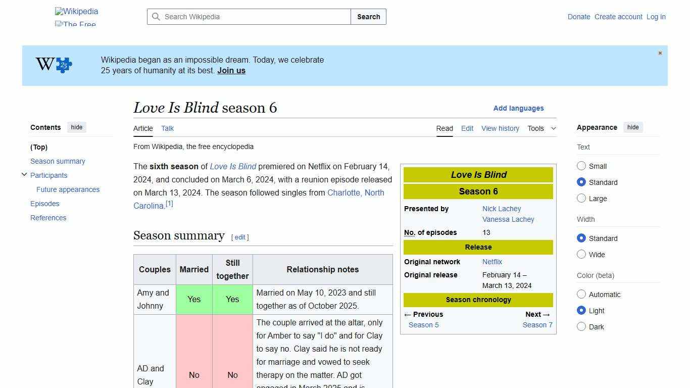Click the search magnifier icon
The image size is (690, 388).
coord(156,17)
